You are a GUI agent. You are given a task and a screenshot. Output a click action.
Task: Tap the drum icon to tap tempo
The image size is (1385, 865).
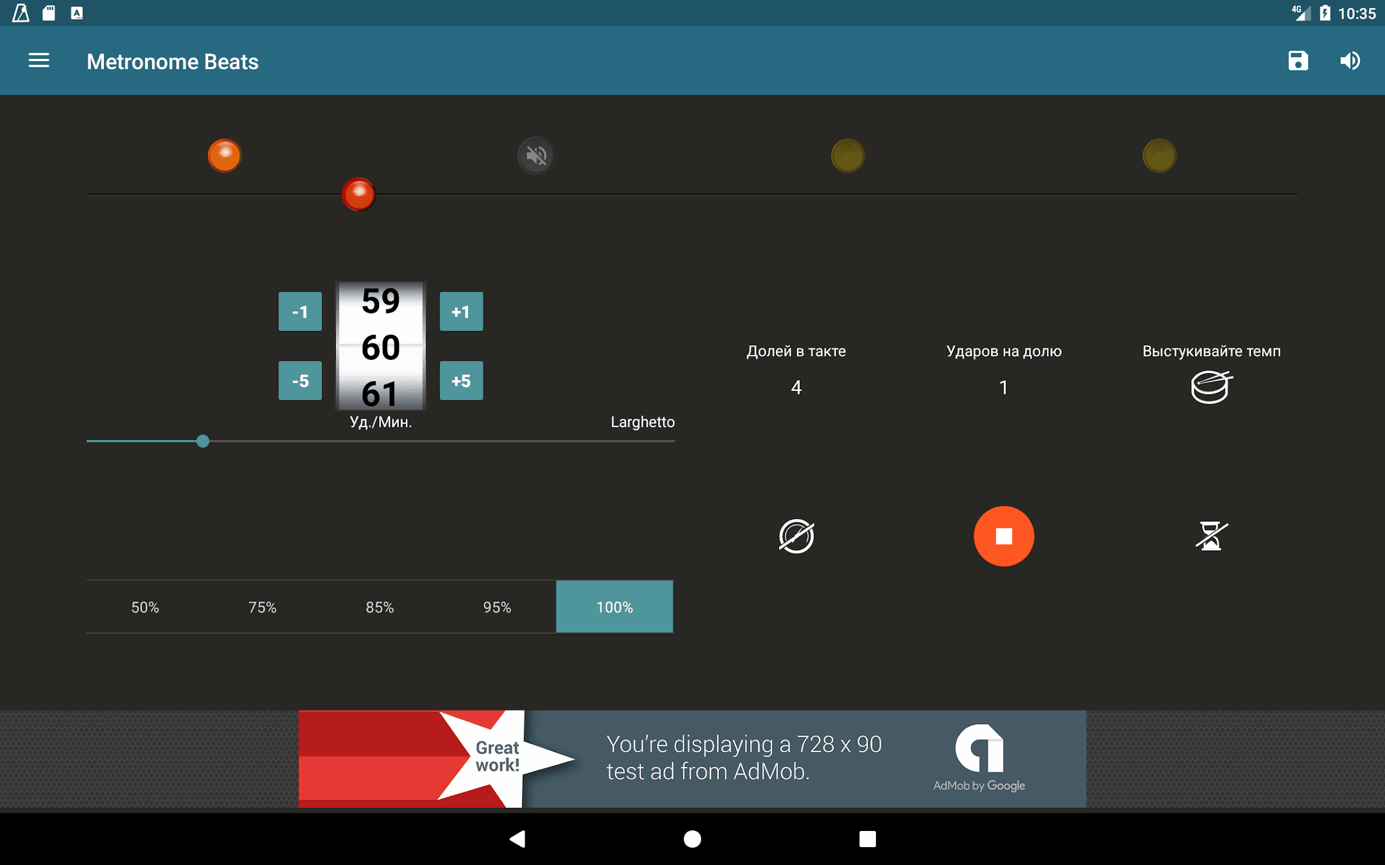click(1211, 387)
